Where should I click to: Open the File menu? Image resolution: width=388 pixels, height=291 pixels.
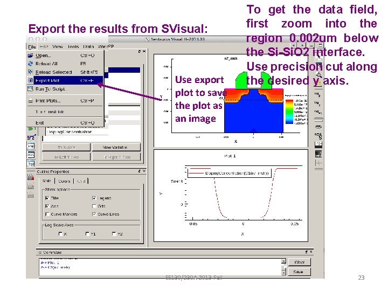(x=32, y=47)
